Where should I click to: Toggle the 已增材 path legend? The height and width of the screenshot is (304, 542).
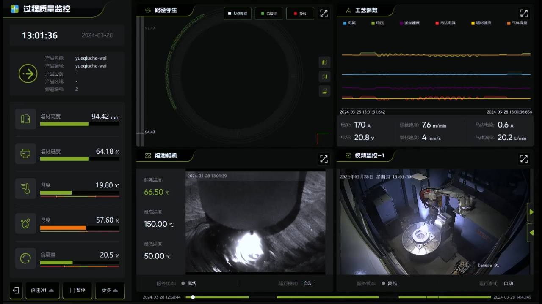tap(269, 14)
